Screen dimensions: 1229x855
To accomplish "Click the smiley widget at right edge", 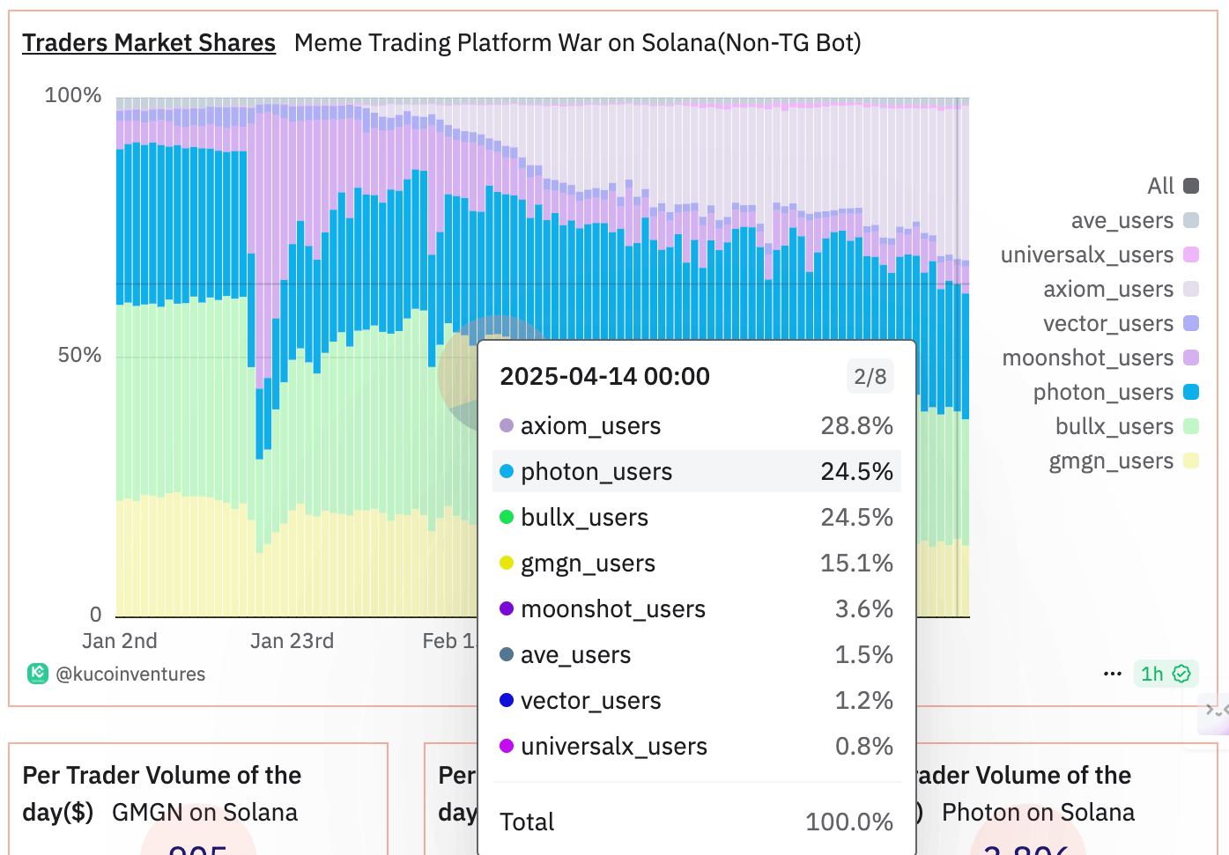I will coord(1216,711).
